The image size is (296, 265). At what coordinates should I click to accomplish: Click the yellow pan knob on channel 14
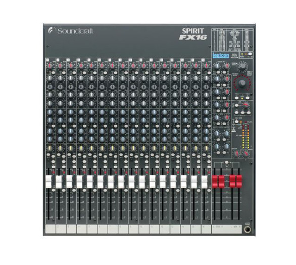click(x=185, y=148)
